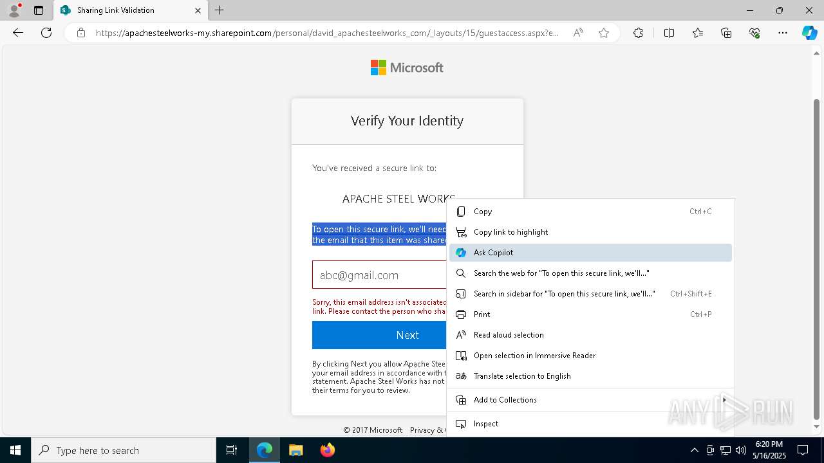Close the Sharing Link Validation tab
Viewport: 824px width, 463px height.
(198, 10)
